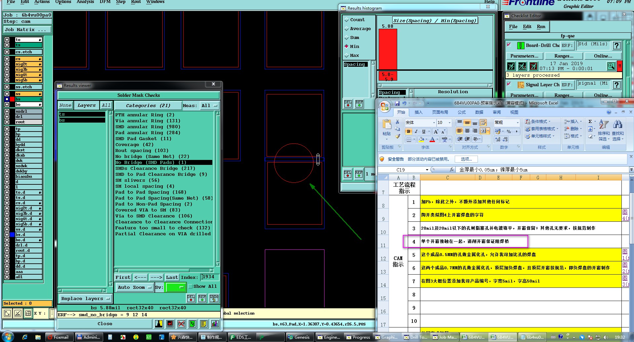Click the blue color swatch beside bs.d layer
This screenshot has height=342, width=634.
(12, 235)
